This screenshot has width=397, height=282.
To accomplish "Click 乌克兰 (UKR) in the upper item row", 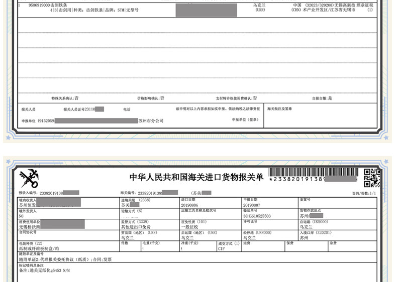I will (259, 8).
